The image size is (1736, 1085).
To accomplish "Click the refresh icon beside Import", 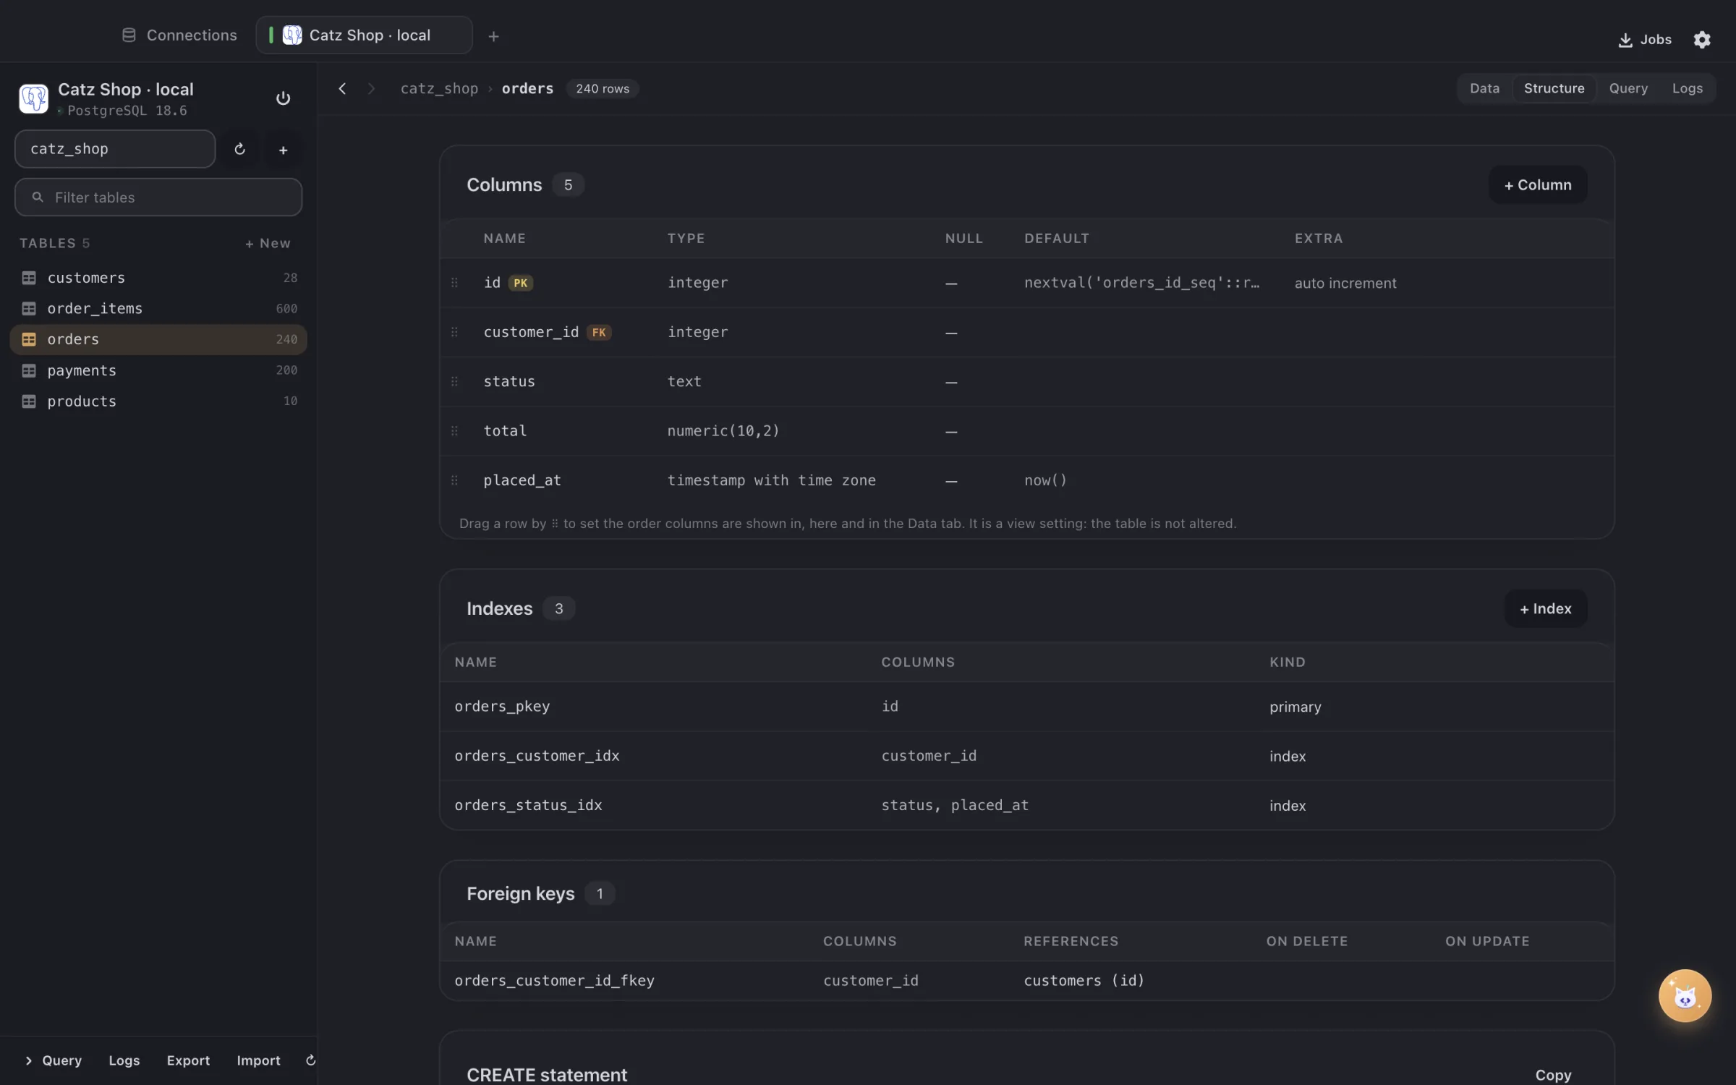I will [310, 1060].
